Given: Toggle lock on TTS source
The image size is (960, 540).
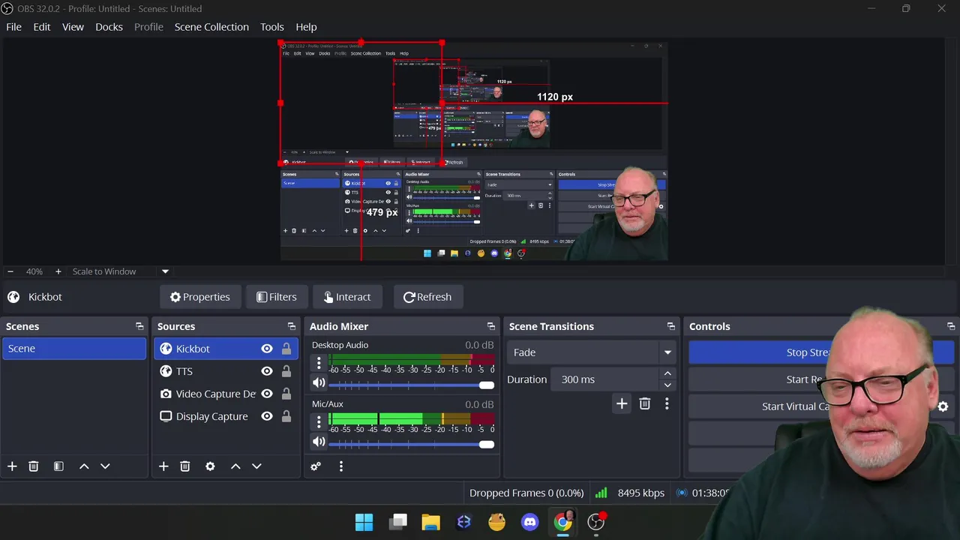Looking at the screenshot, I should pos(286,371).
